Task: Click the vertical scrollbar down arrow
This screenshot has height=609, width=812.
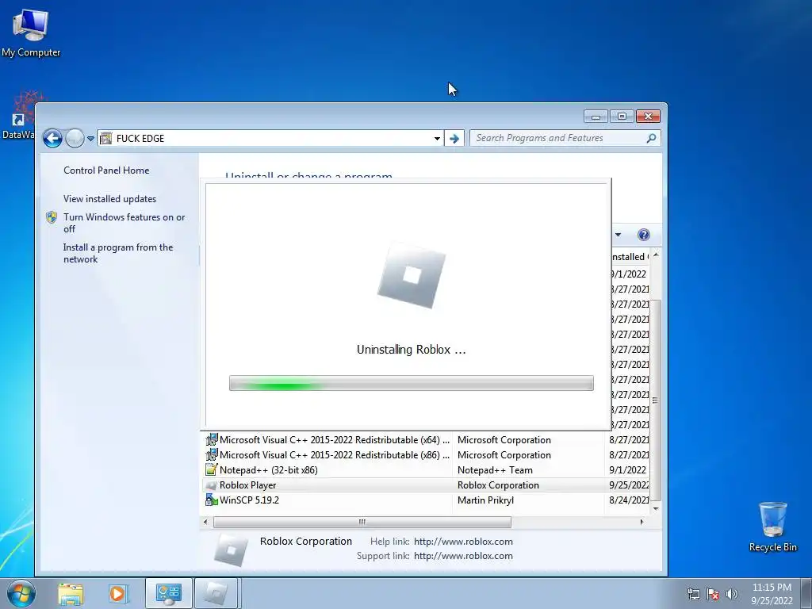Action: (x=656, y=508)
